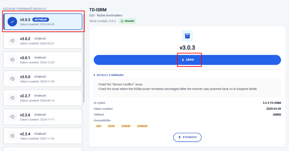This screenshot has width=289, height=151.
Task: Choose firmware v2.2.7 entry
Action: 43,98
